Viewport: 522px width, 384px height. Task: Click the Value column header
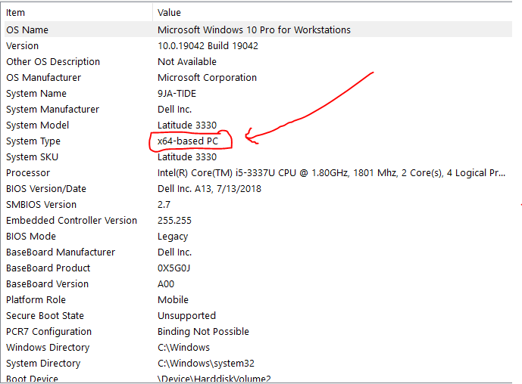point(169,12)
